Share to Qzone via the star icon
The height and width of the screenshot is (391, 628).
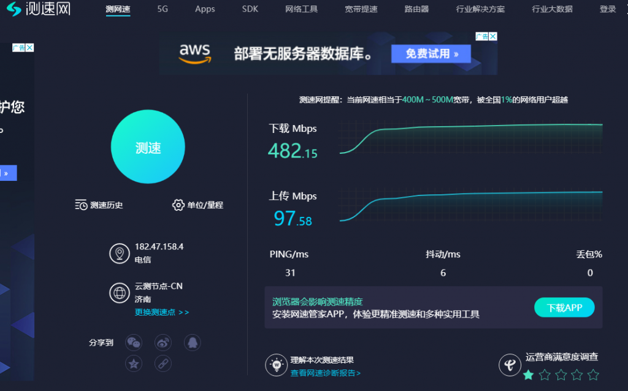point(134,363)
